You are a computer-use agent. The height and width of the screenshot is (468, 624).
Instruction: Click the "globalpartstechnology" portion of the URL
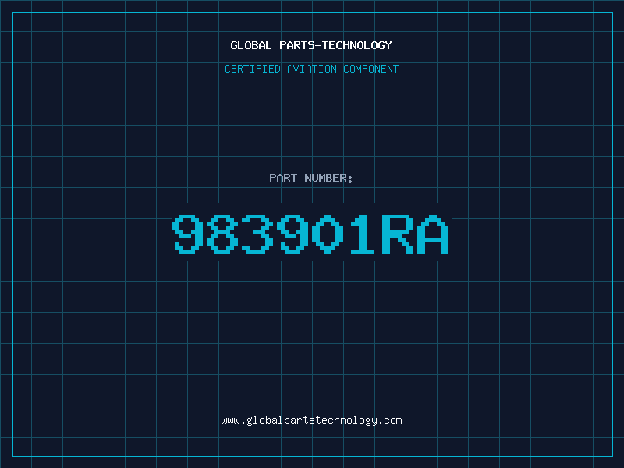point(311,420)
